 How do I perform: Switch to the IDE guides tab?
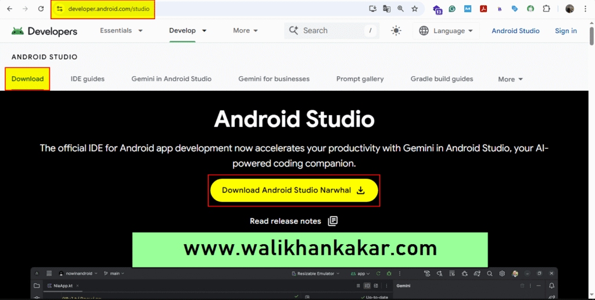tap(88, 79)
